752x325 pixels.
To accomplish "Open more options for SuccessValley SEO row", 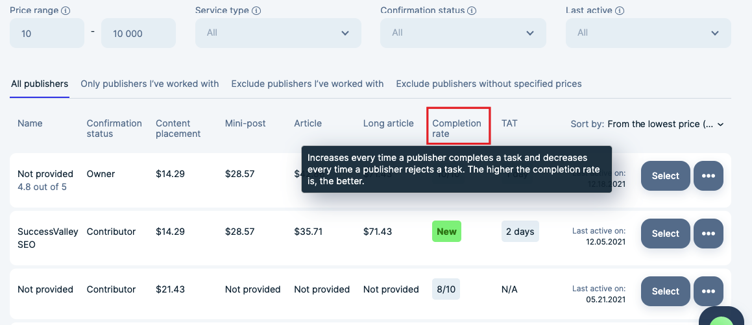I will [x=709, y=234].
